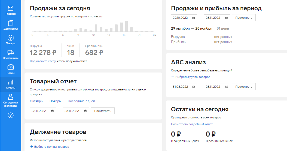This screenshot has width=287, height=151.
Task: Expand product groups in Движение товаров
Action: (50, 147)
